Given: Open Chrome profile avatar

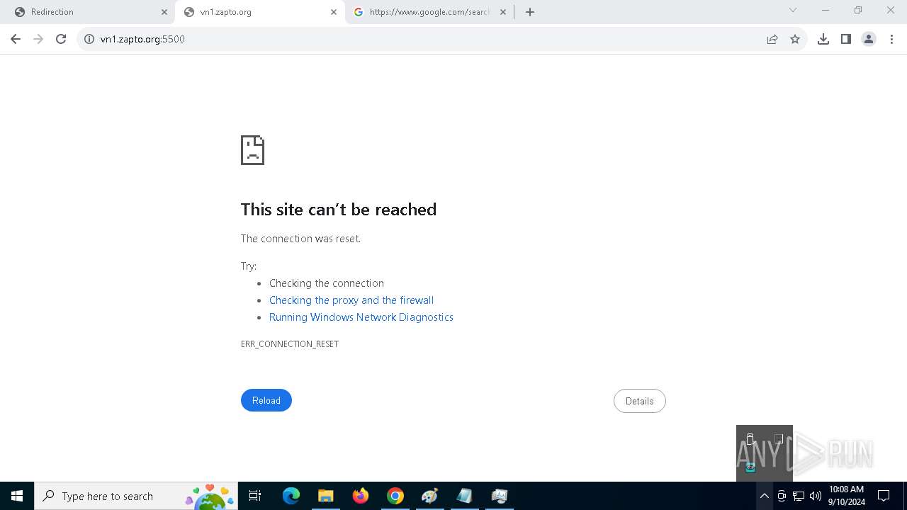Looking at the screenshot, I should (869, 39).
